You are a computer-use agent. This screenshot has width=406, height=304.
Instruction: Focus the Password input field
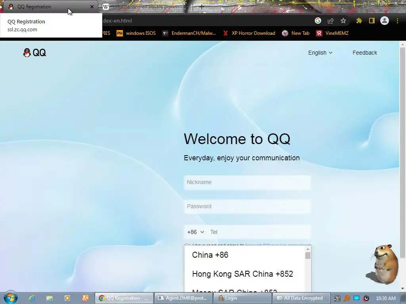pyautogui.click(x=247, y=206)
